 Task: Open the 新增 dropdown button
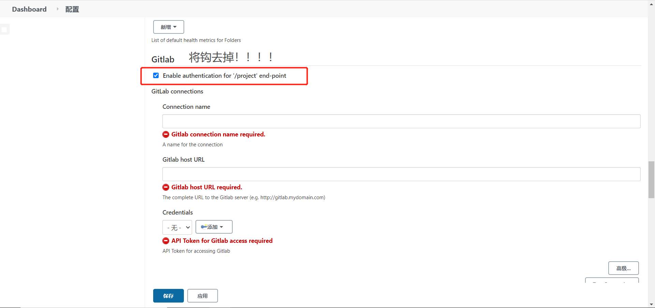pos(169,27)
